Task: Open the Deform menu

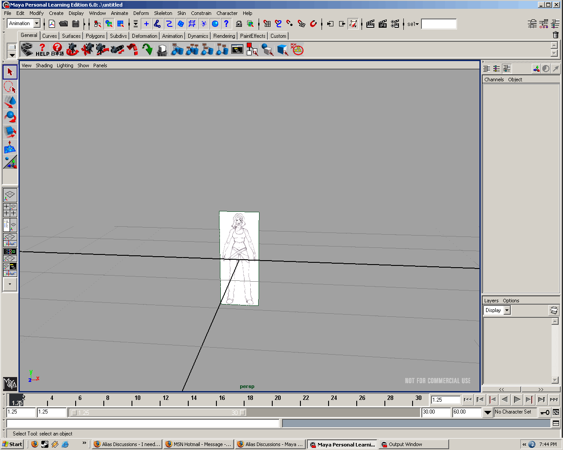Action: 141,13
